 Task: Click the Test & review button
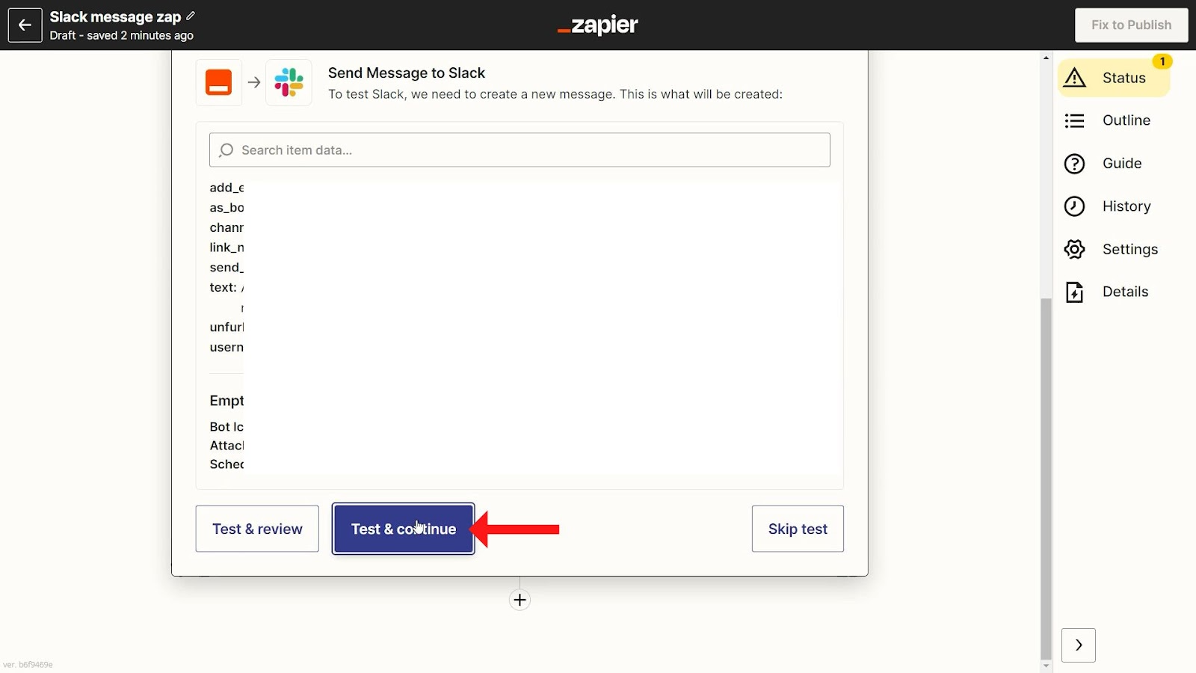click(x=257, y=529)
